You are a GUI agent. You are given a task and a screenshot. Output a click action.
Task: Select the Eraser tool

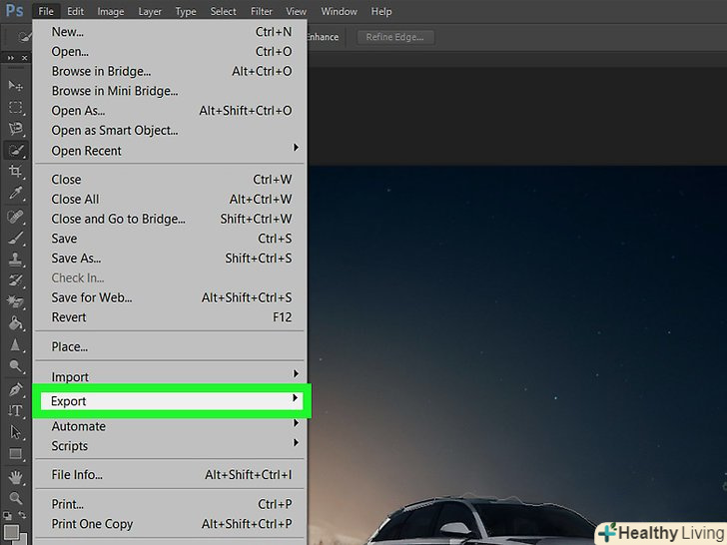(15, 301)
